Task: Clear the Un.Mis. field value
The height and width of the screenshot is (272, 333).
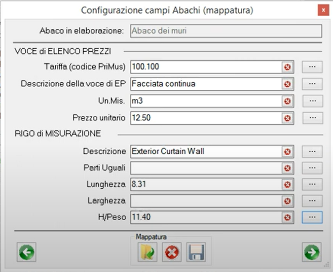Action: click(287, 101)
